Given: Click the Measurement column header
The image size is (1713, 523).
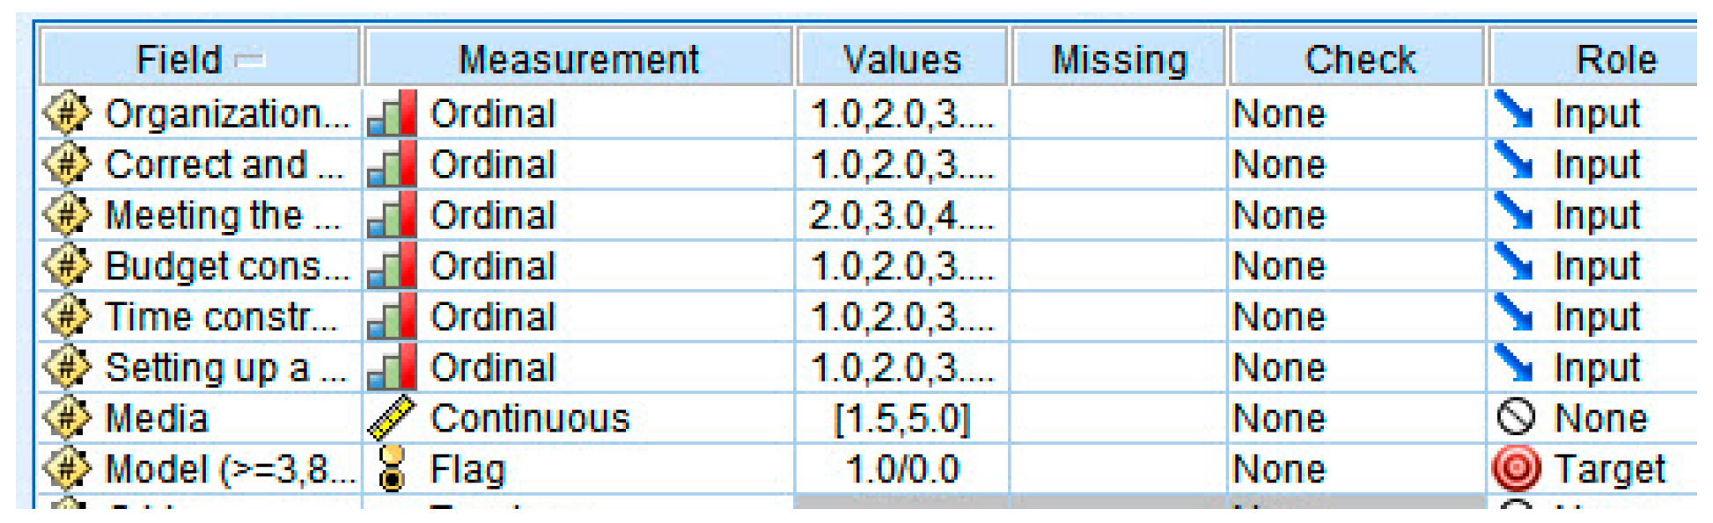Looking at the screenshot, I should tap(578, 59).
